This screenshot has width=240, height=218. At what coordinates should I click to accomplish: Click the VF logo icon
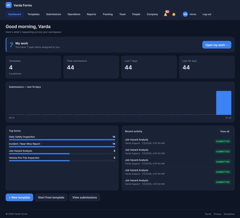8,5
